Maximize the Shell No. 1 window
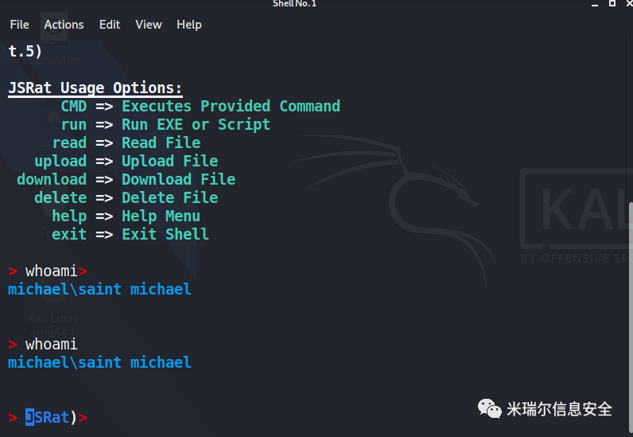This screenshot has height=437, width=633. point(612,3)
